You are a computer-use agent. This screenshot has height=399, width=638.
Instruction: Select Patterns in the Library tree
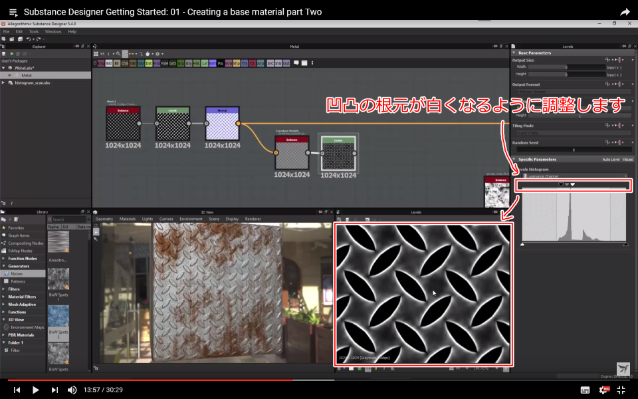[x=18, y=281]
